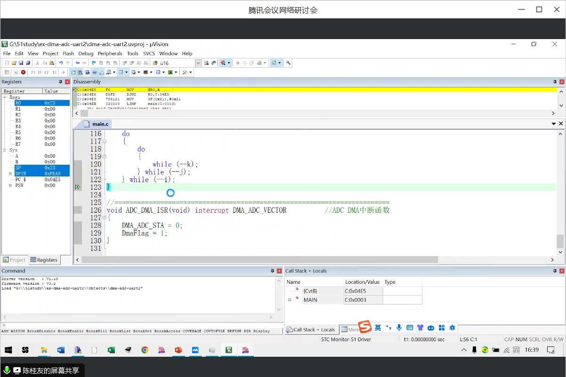Toggle the Disassembly Window toolbar button

click(x=80, y=72)
